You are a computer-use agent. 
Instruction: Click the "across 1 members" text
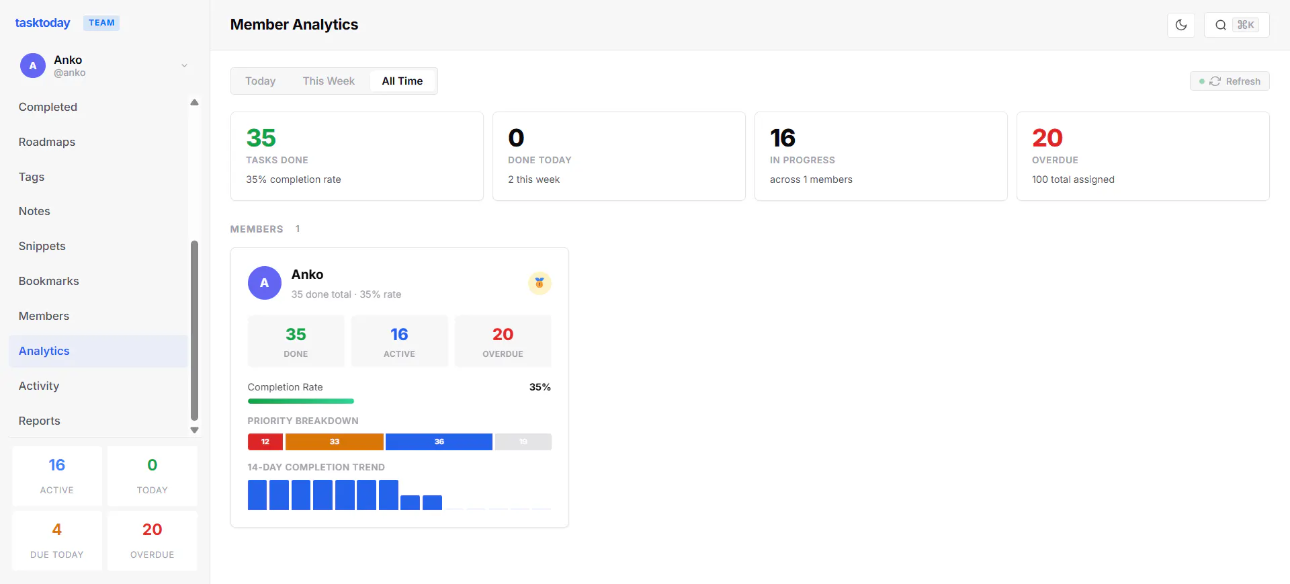(811, 179)
